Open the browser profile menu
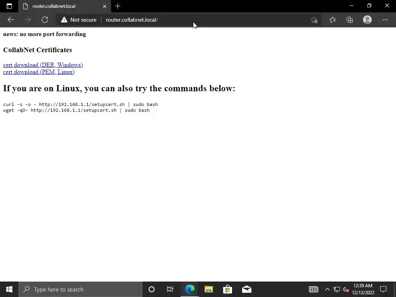 (367, 20)
